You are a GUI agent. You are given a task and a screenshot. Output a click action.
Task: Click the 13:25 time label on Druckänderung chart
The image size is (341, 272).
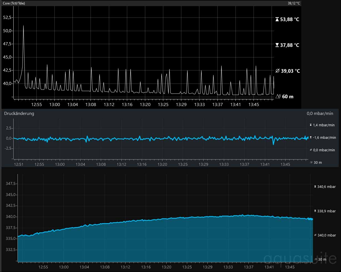pos(183,164)
